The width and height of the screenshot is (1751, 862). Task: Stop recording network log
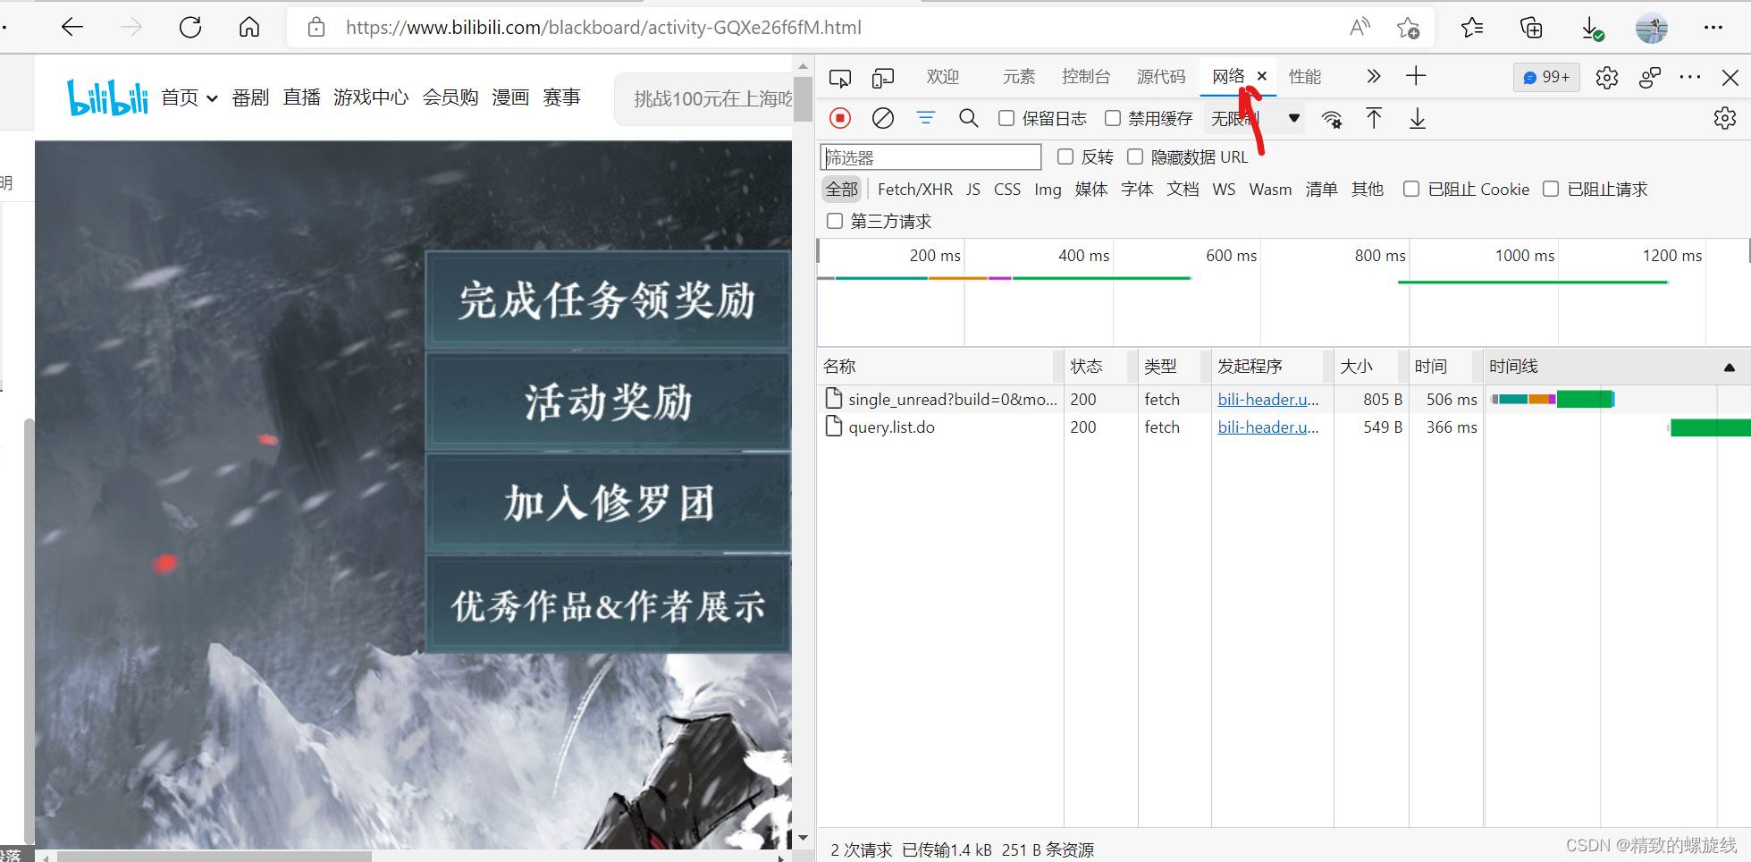[840, 118]
